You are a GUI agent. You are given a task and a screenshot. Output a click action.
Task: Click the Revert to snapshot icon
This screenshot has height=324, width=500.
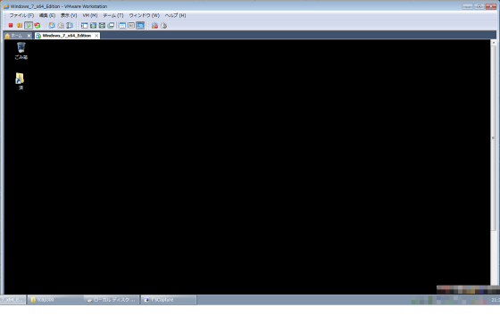[x=61, y=26]
